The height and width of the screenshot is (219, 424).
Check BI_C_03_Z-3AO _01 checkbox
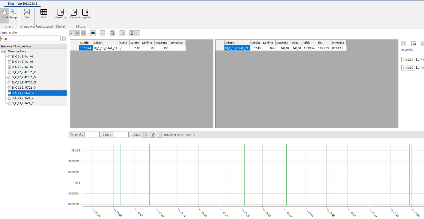[10, 93]
